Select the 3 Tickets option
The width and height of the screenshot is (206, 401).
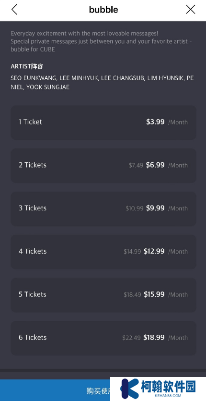(103, 209)
